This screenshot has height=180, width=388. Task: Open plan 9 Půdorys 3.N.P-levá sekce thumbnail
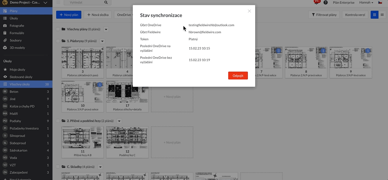pos(351,62)
